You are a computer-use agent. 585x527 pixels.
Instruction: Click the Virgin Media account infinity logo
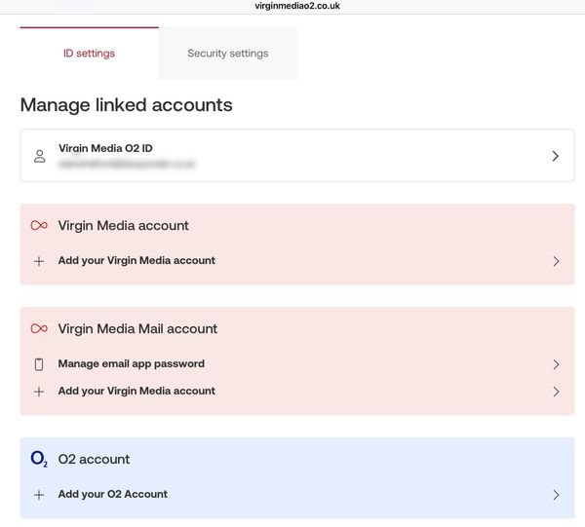pyautogui.click(x=39, y=225)
